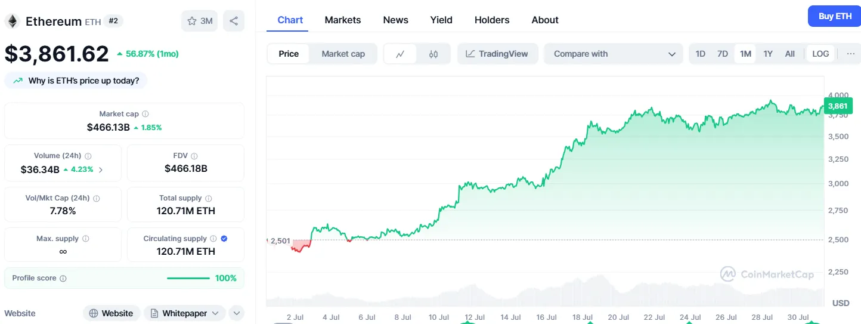Click the Profile score progress bar
Viewport: 861px width, 324px height.
pos(188,278)
